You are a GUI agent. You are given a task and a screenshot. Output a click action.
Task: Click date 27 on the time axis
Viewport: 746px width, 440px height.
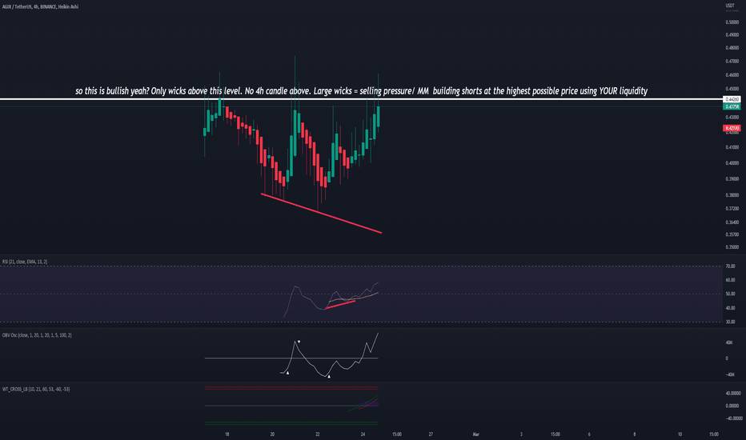[x=431, y=434]
